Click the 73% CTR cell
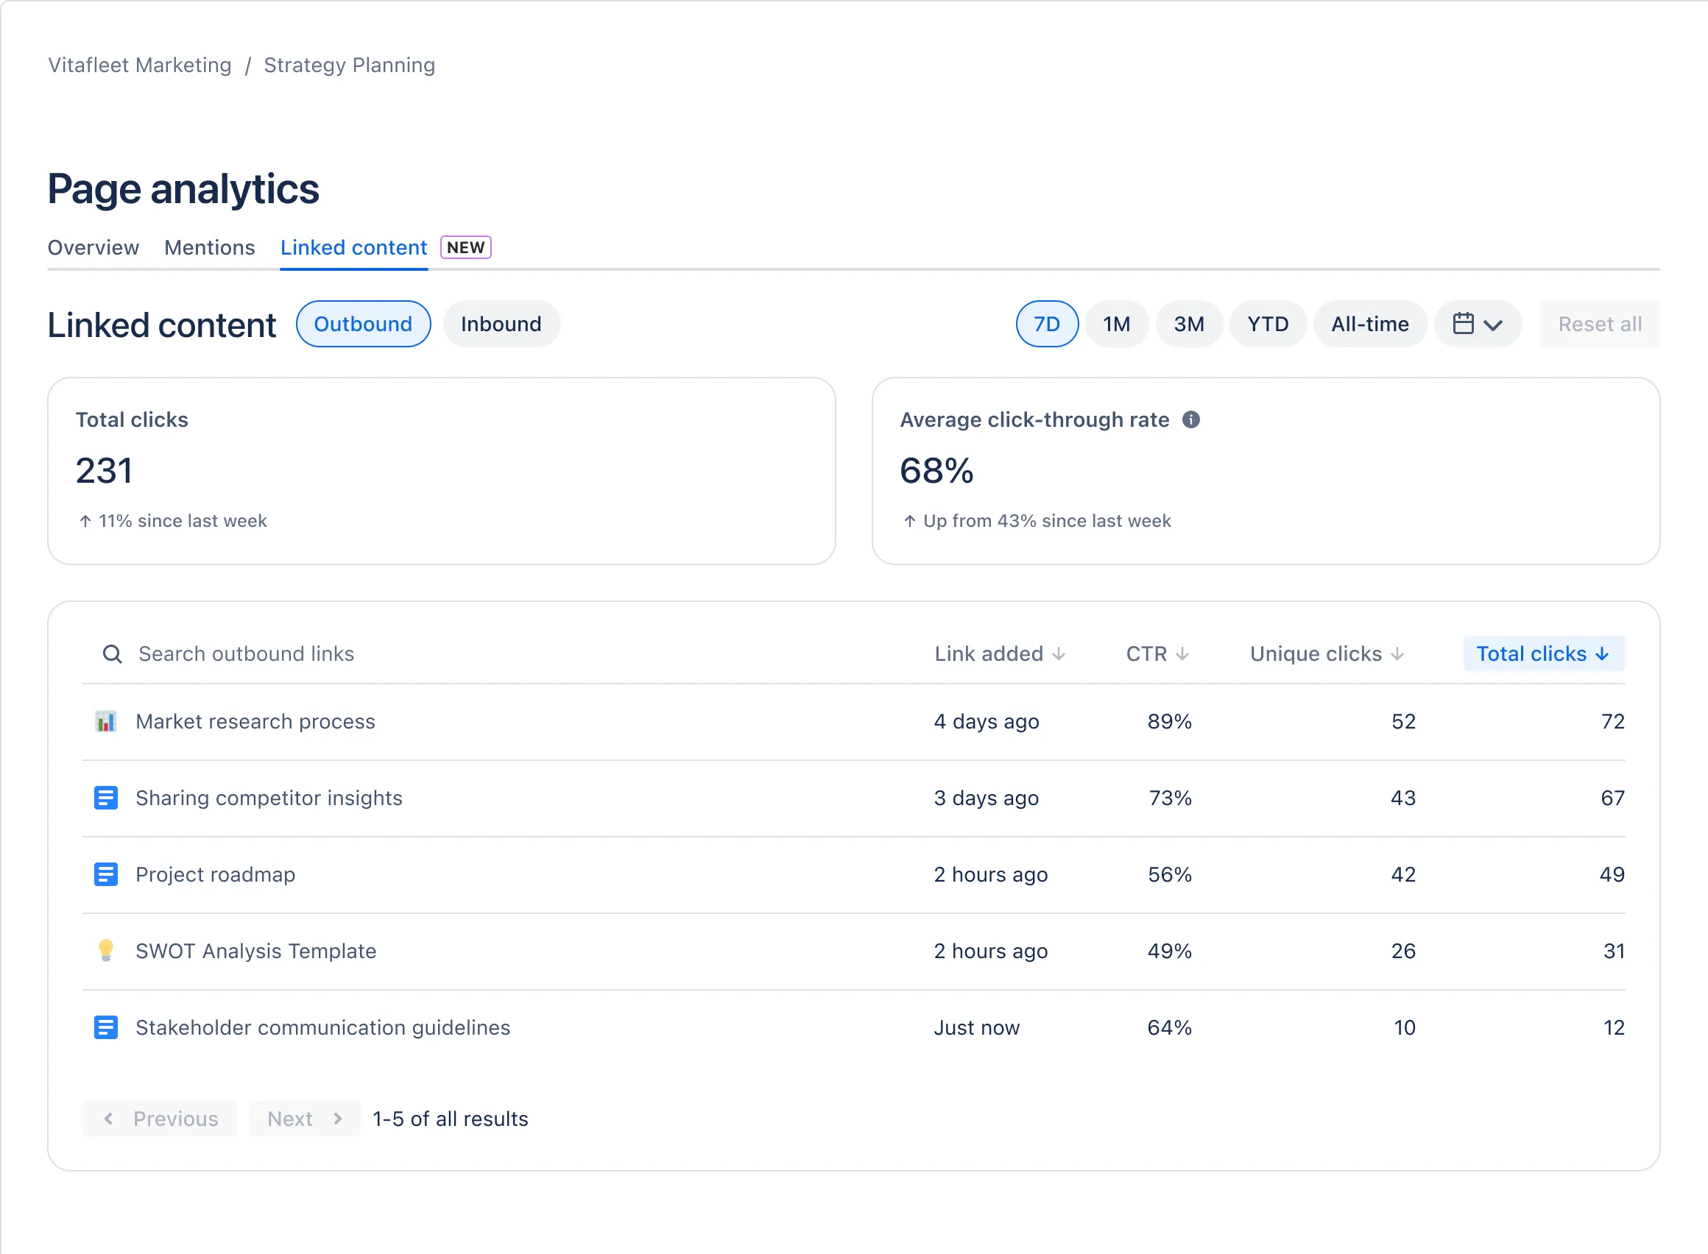The image size is (1708, 1254). [1171, 798]
